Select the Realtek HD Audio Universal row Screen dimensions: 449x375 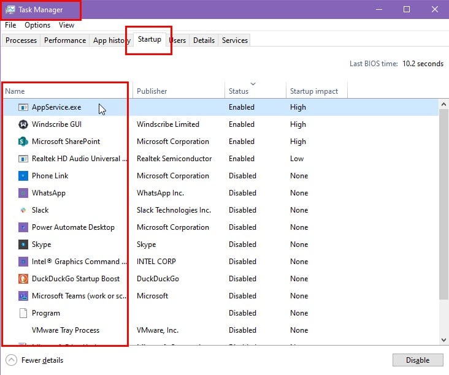point(80,159)
